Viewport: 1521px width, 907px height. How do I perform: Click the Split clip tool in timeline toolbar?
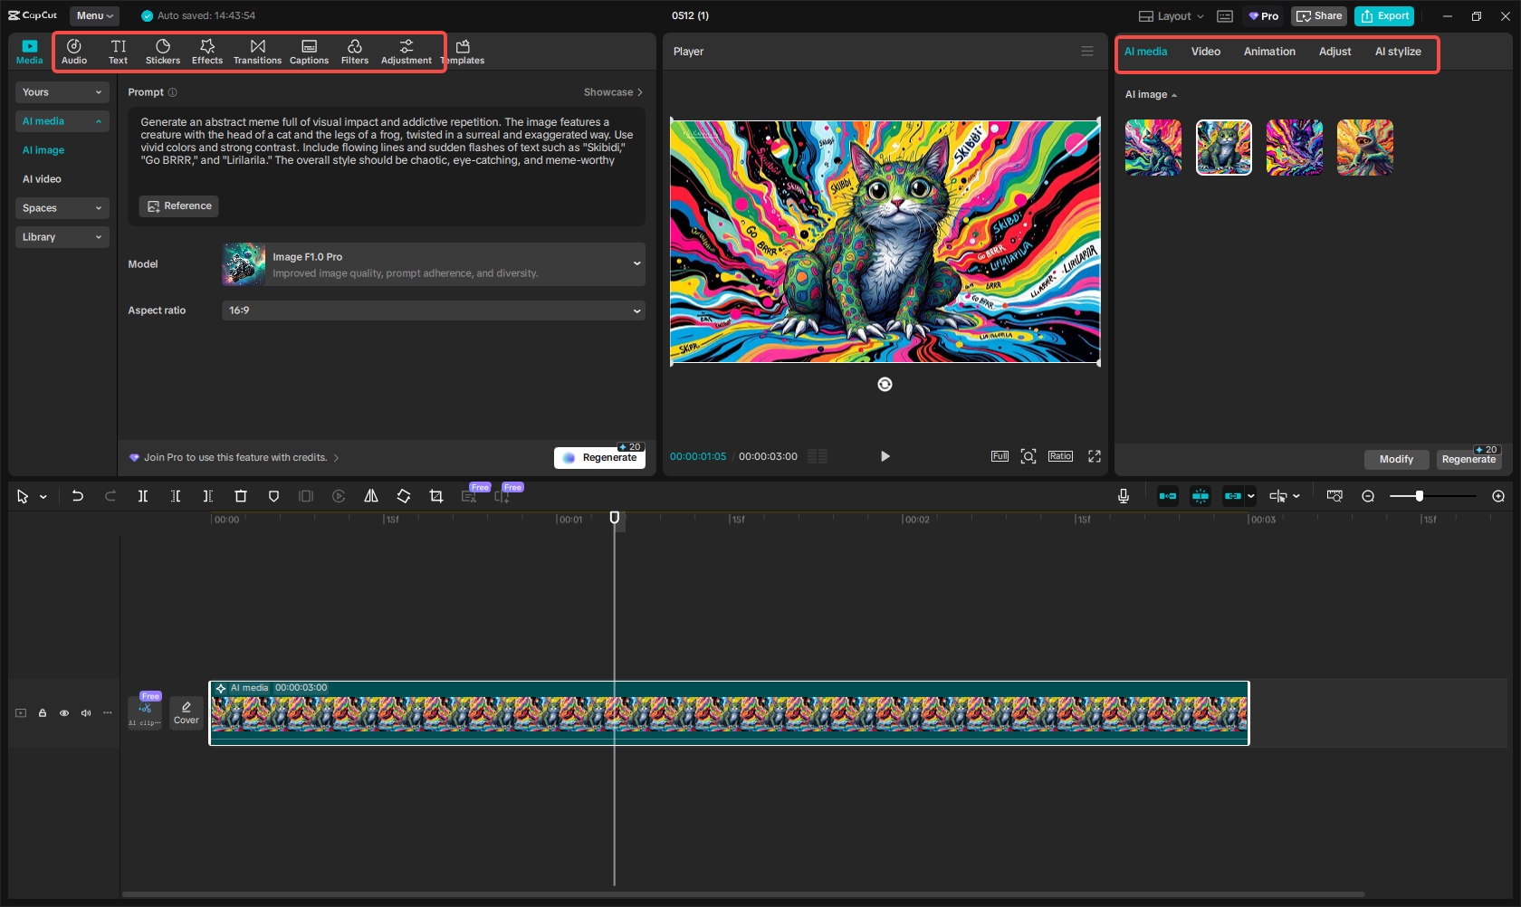[143, 496]
